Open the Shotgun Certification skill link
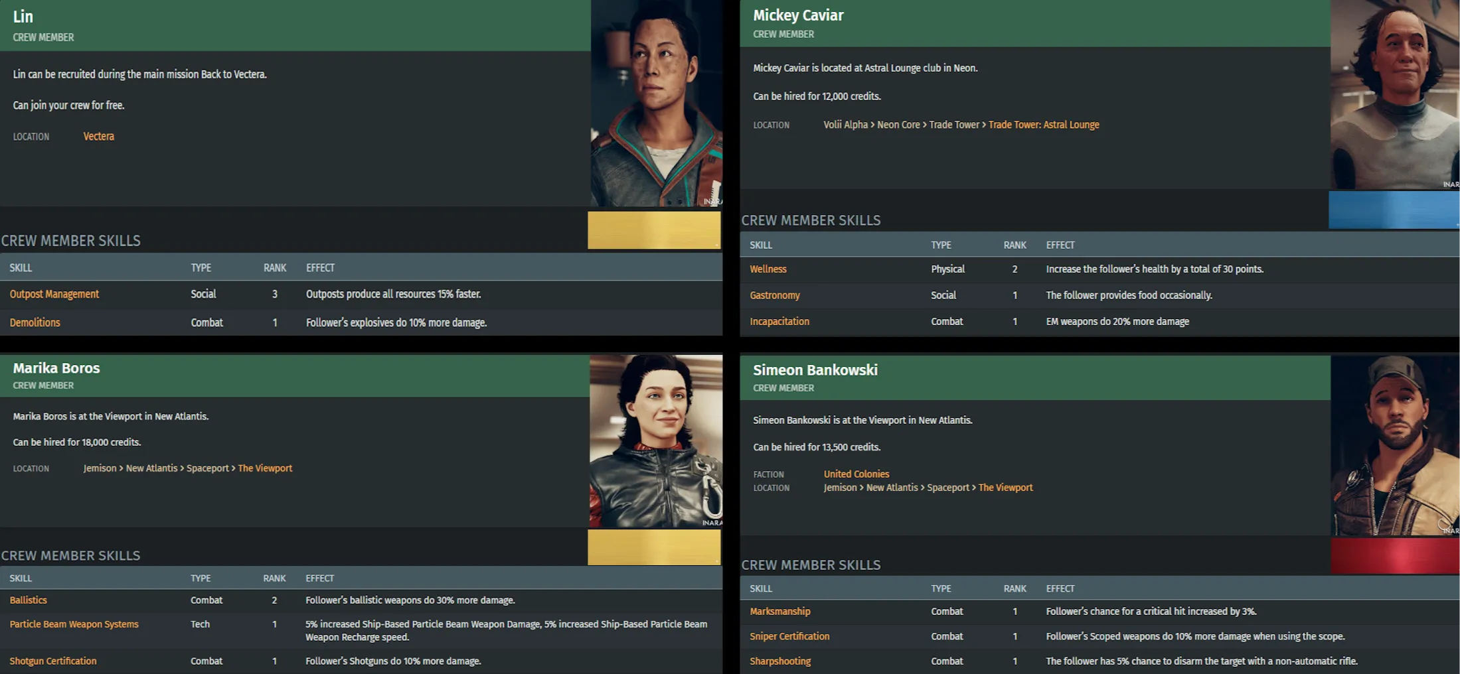The image size is (1460, 674). click(52, 661)
